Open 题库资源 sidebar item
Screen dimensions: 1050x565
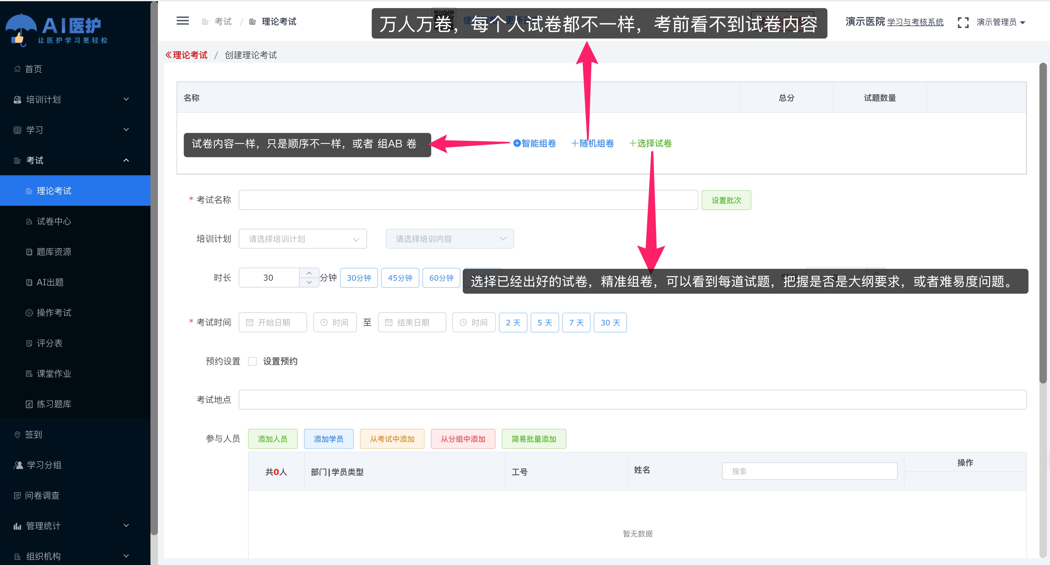[76, 252]
